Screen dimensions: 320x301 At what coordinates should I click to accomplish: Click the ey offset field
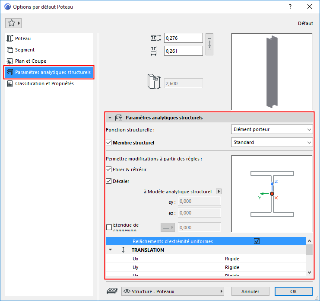(x=200, y=201)
